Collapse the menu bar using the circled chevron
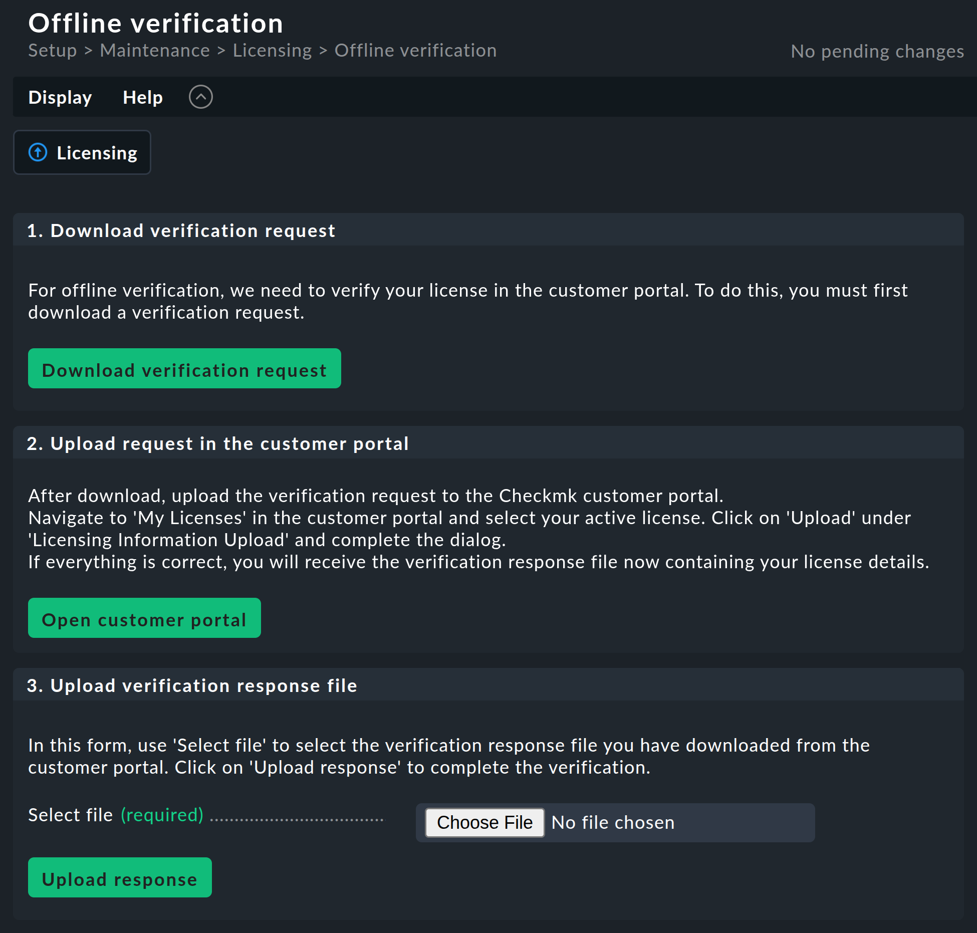The image size is (977, 933). 201,97
